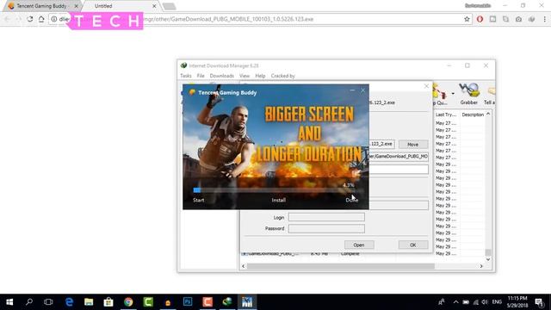Click the IDM horizontal scrollbar right arrow

[x=481, y=266]
